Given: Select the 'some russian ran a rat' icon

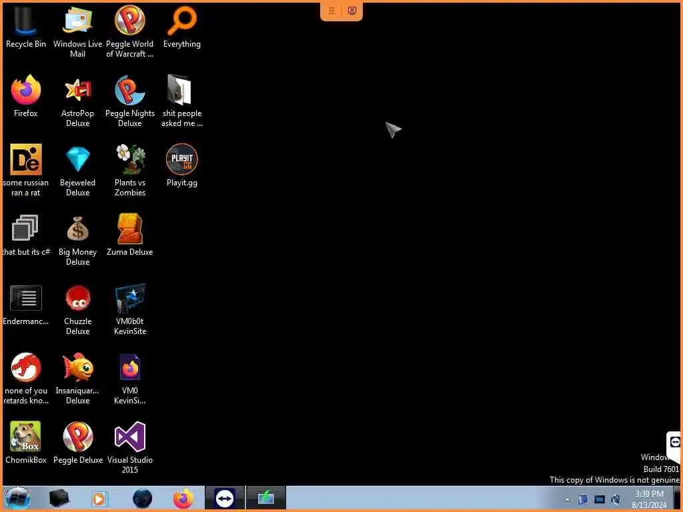Looking at the screenshot, I should pos(26,171).
